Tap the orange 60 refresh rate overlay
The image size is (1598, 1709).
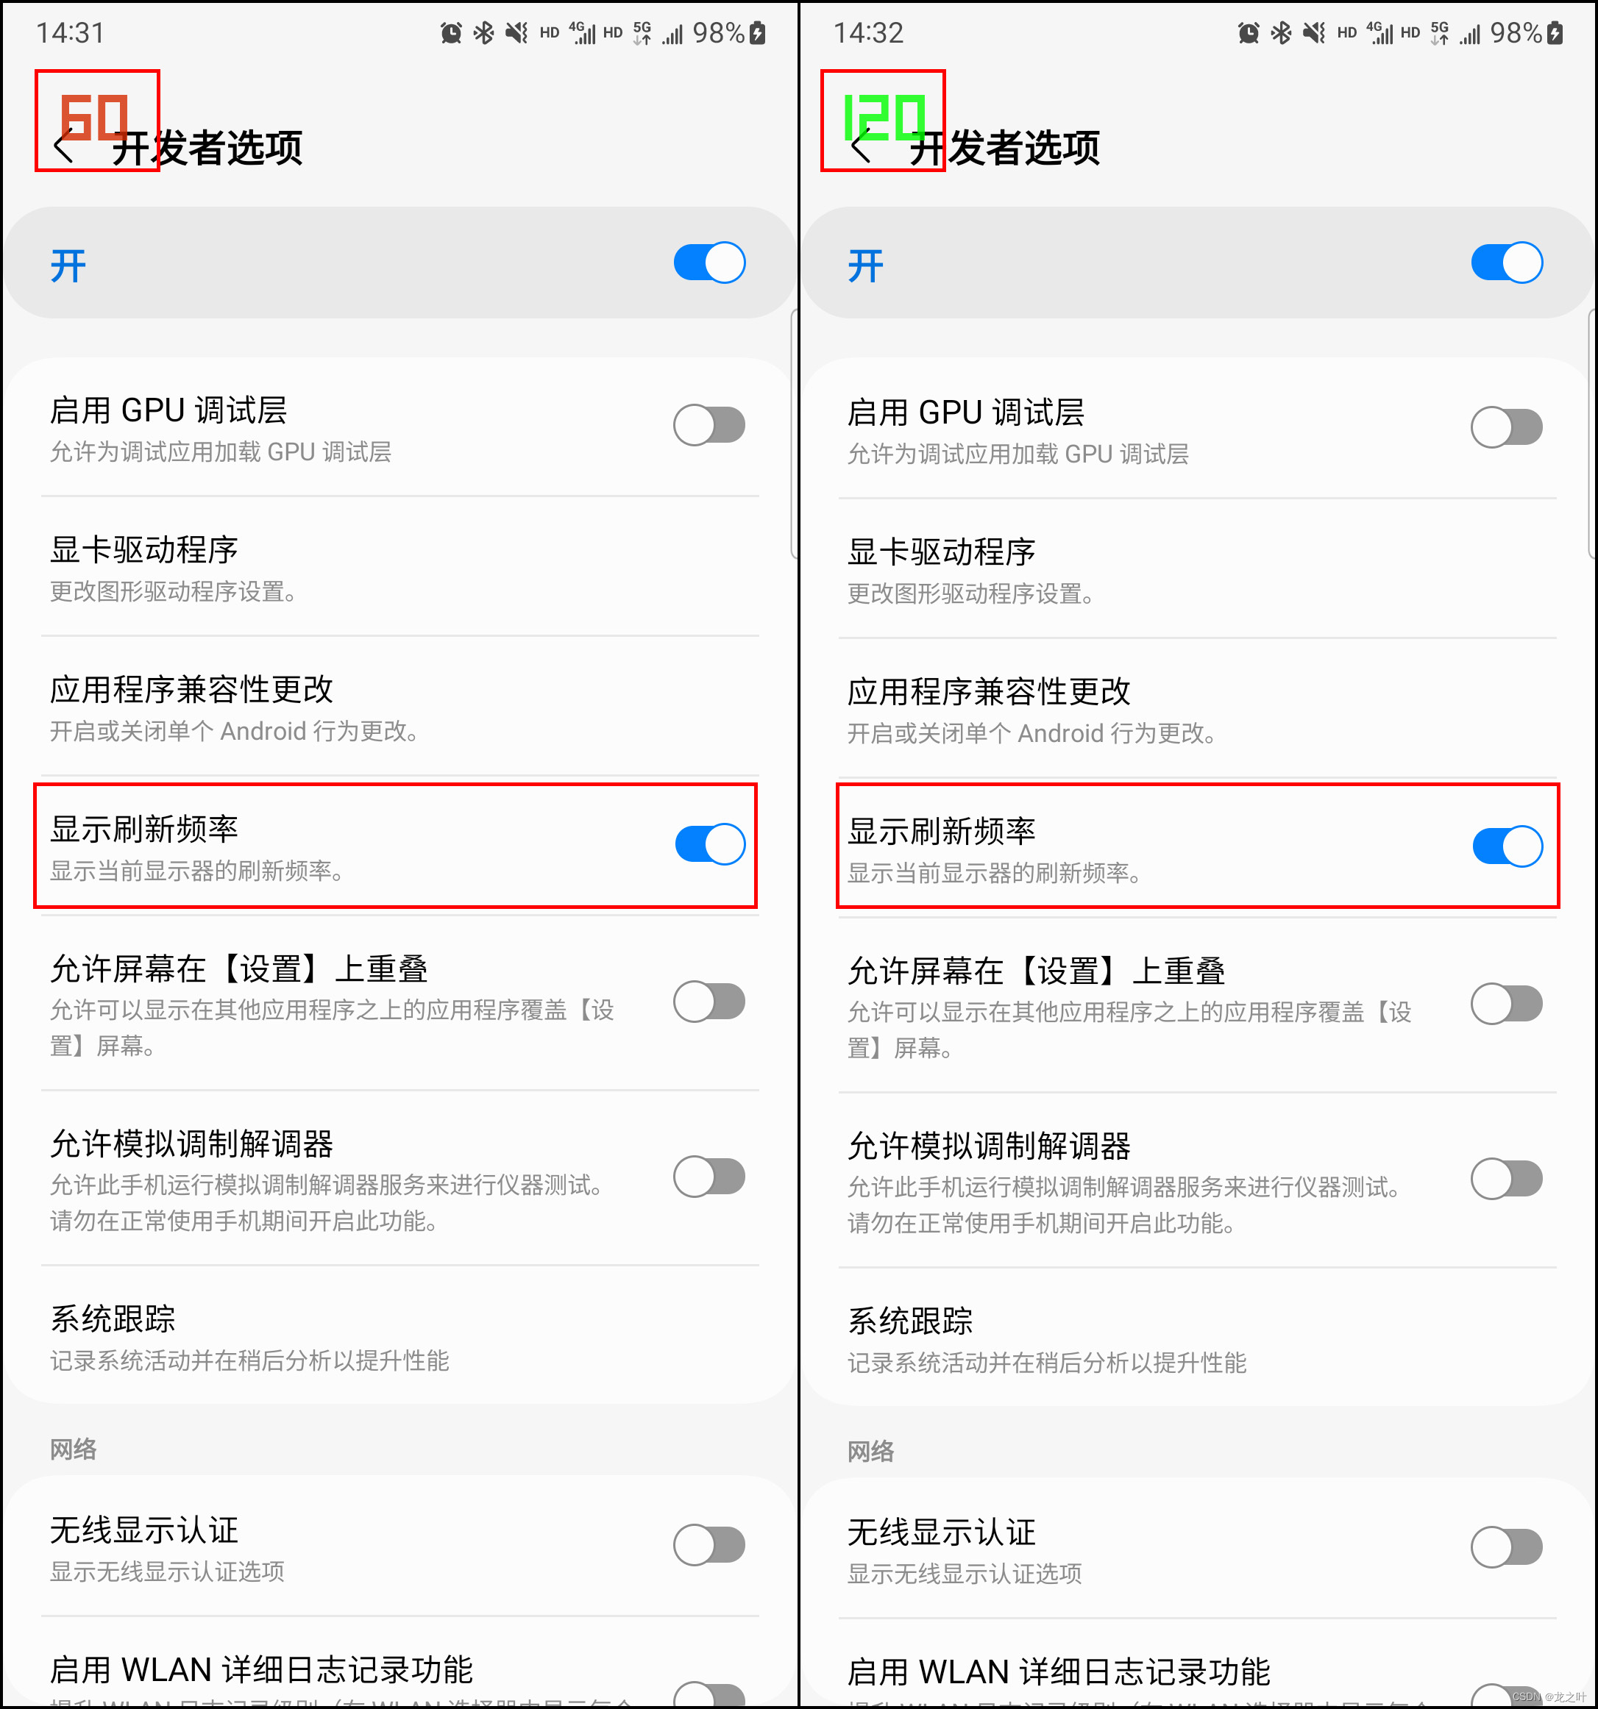point(93,118)
